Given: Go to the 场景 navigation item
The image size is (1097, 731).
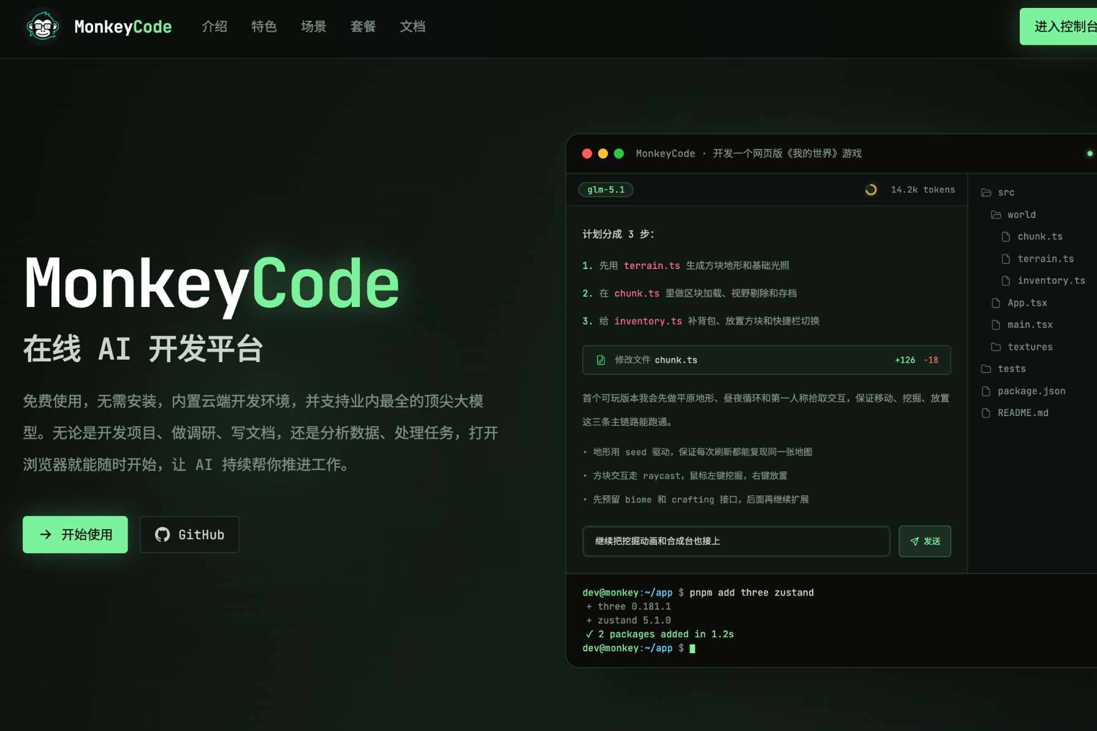Looking at the screenshot, I should (x=314, y=26).
